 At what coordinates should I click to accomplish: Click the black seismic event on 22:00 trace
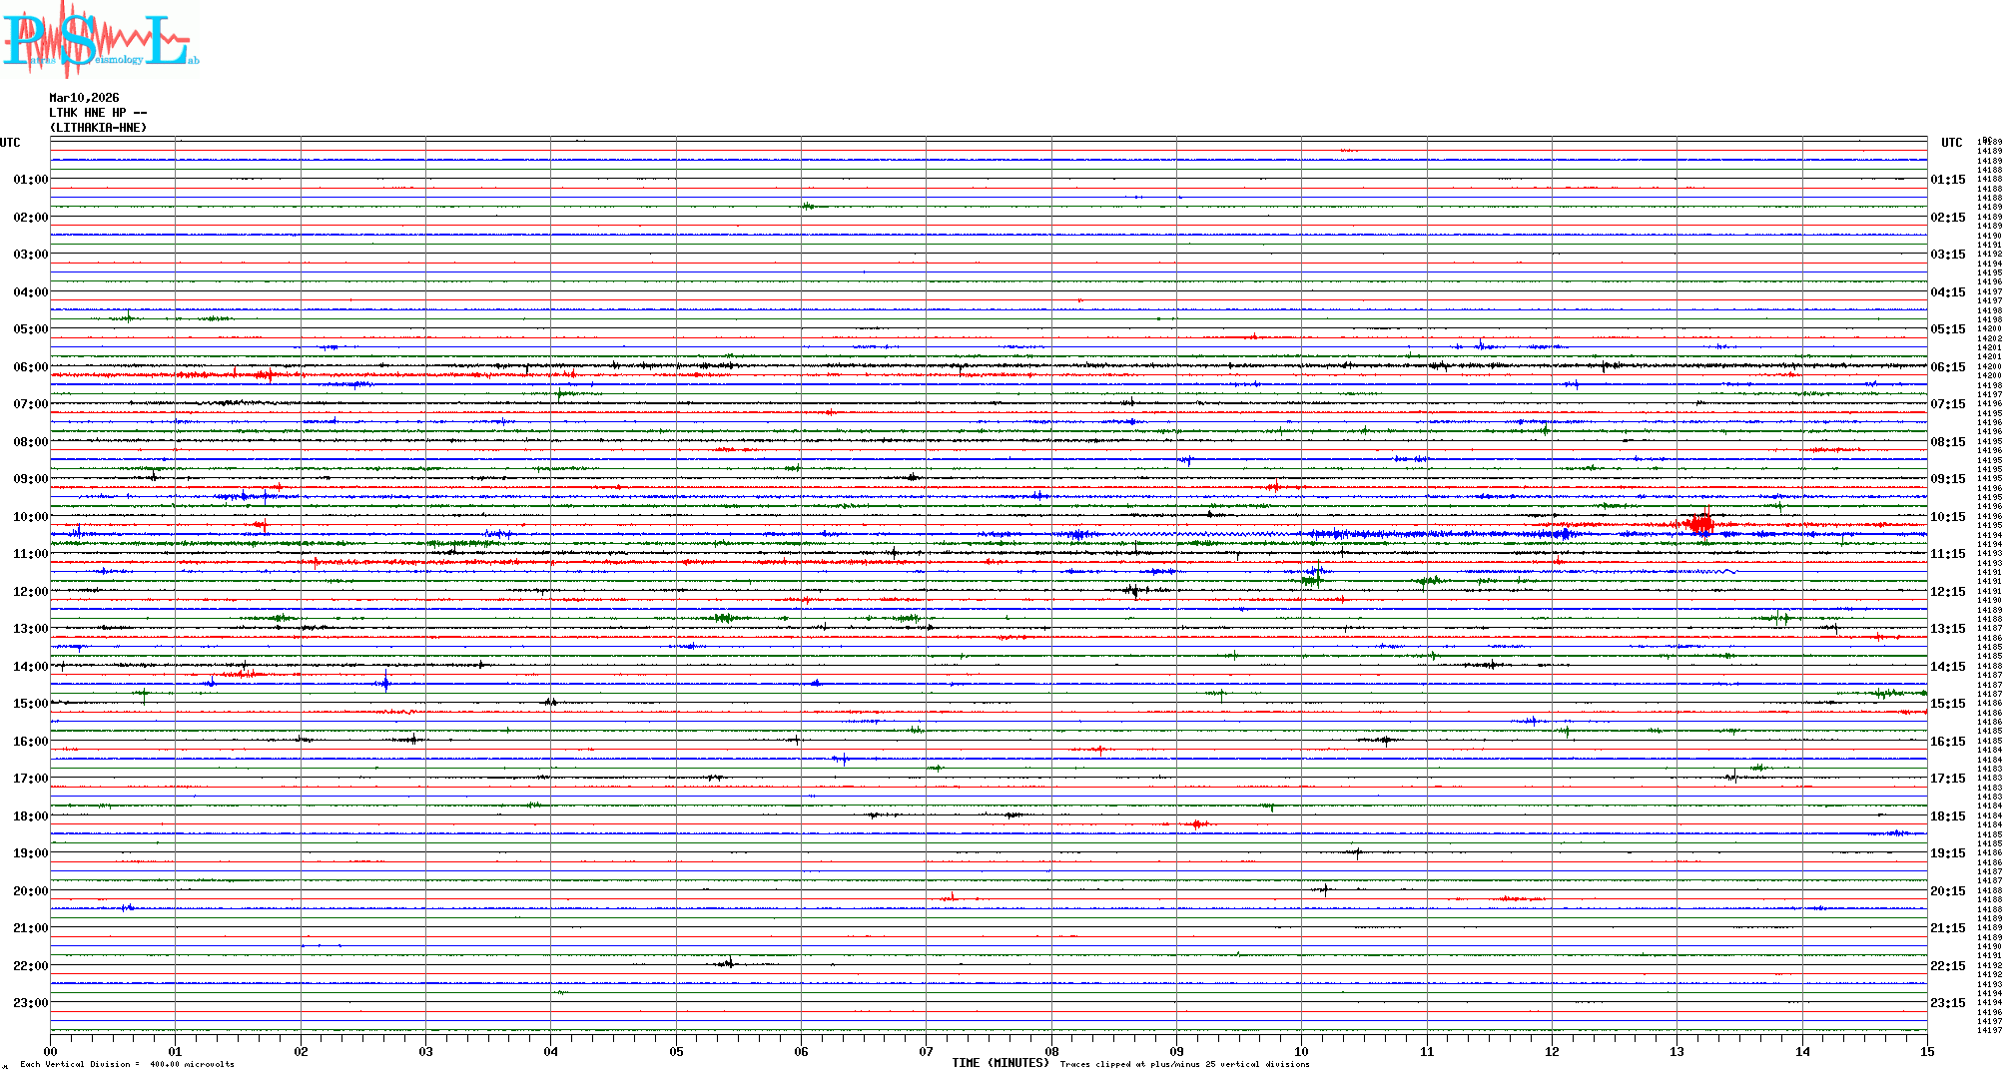coord(729,963)
